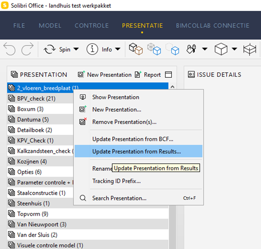Click the Redo arrow icon
The height and width of the screenshot is (249, 261).
pyautogui.click(x=27, y=49)
